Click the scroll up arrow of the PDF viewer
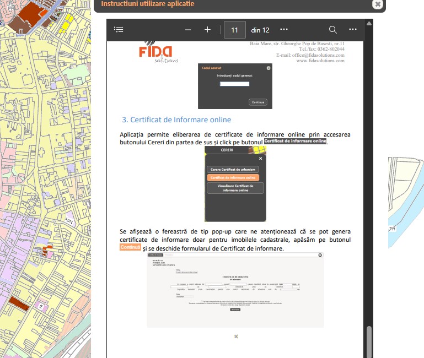424x358 pixels. [x=369, y=24]
